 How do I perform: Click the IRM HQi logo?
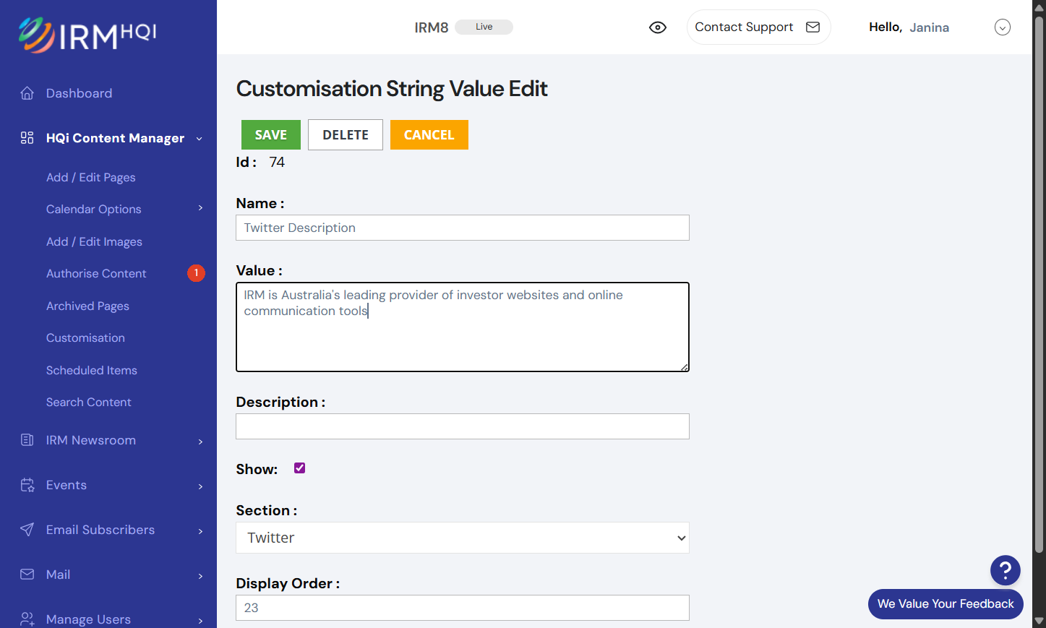[x=87, y=35]
